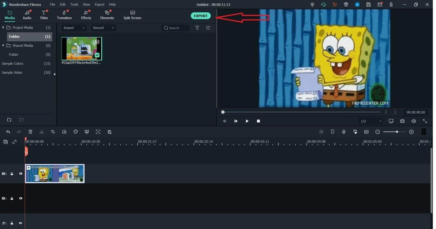Viewport: 436px width, 229px height.
Task: Switch to the Transition tab
Action: point(64,15)
